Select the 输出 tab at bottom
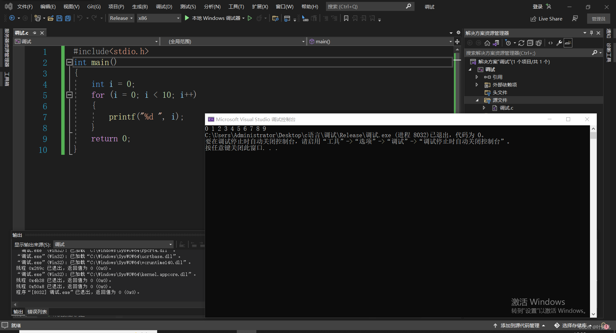The image size is (616, 333). click(18, 312)
